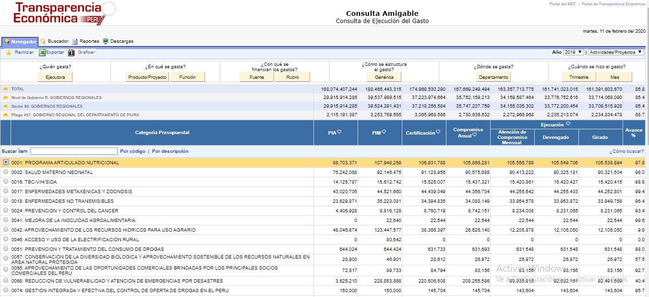
Task: Open the Actividades/Proyectos dropdown
Action: (616, 52)
